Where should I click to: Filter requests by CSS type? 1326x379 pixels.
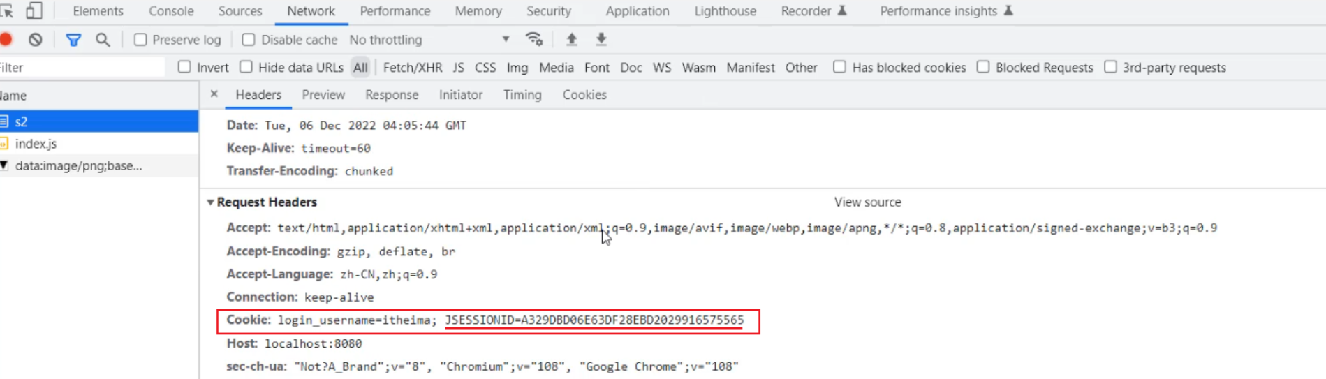[485, 68]
